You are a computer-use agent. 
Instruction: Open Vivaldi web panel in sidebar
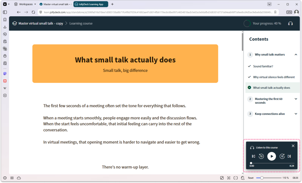pos(5,81)
